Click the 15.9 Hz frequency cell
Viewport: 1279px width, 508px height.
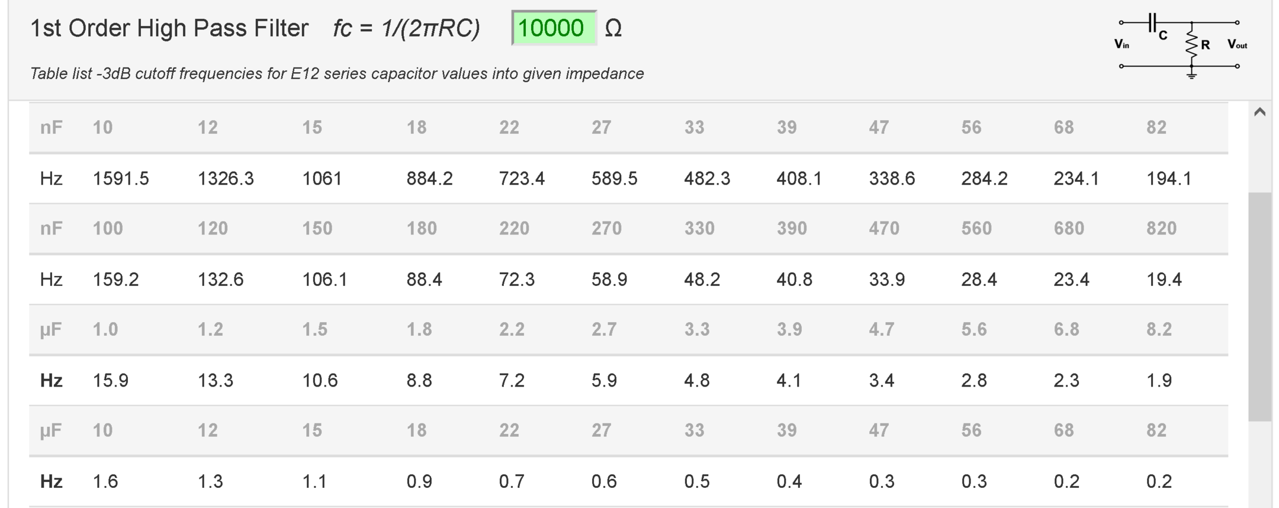111,380
